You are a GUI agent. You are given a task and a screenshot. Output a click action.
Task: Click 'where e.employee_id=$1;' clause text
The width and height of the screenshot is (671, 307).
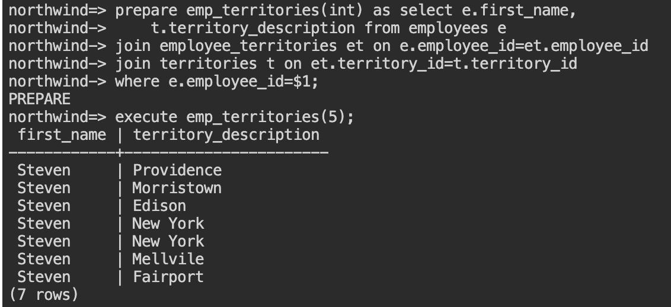[x=217, y=82]
